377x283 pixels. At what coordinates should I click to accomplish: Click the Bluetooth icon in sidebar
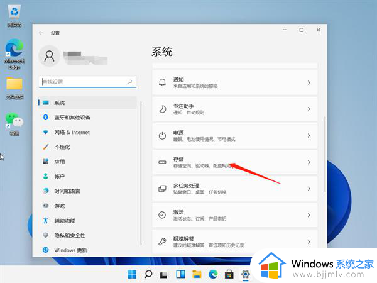click(45, 117)
